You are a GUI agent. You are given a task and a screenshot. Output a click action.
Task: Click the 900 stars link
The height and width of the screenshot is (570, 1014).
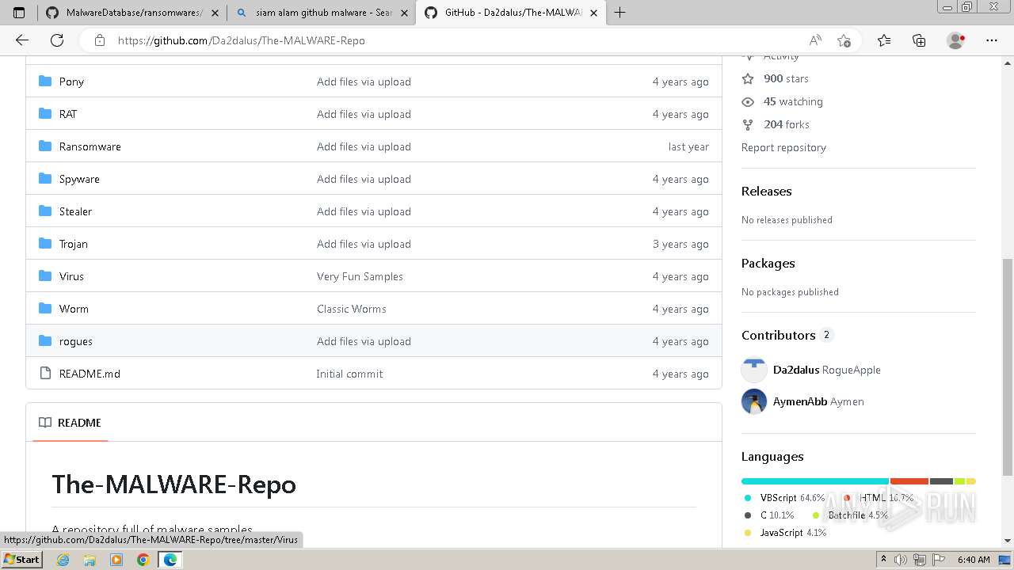click(x=786, y=78)
